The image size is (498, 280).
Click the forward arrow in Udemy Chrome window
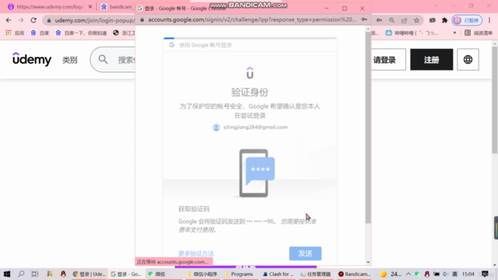click(21, 20)
